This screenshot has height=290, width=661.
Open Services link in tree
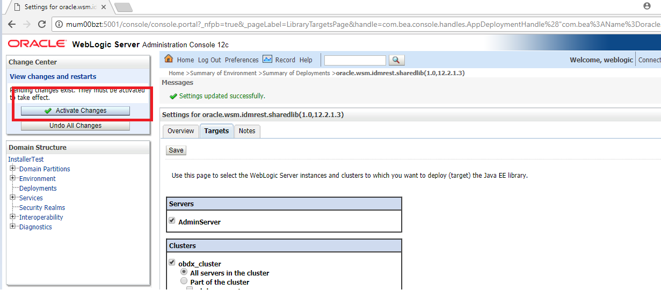(31, 198)
